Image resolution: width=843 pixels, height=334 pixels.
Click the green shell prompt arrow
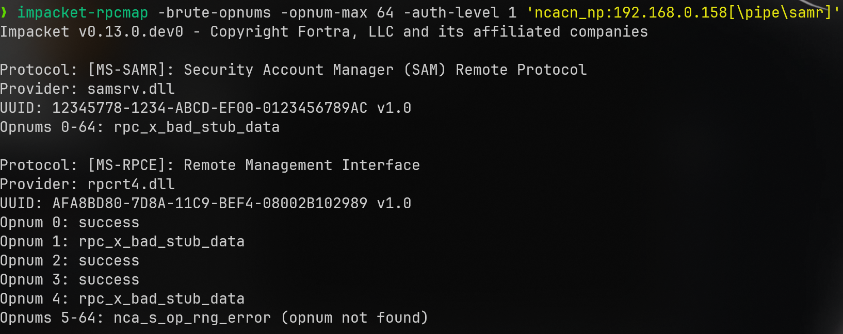click(4, 12)
